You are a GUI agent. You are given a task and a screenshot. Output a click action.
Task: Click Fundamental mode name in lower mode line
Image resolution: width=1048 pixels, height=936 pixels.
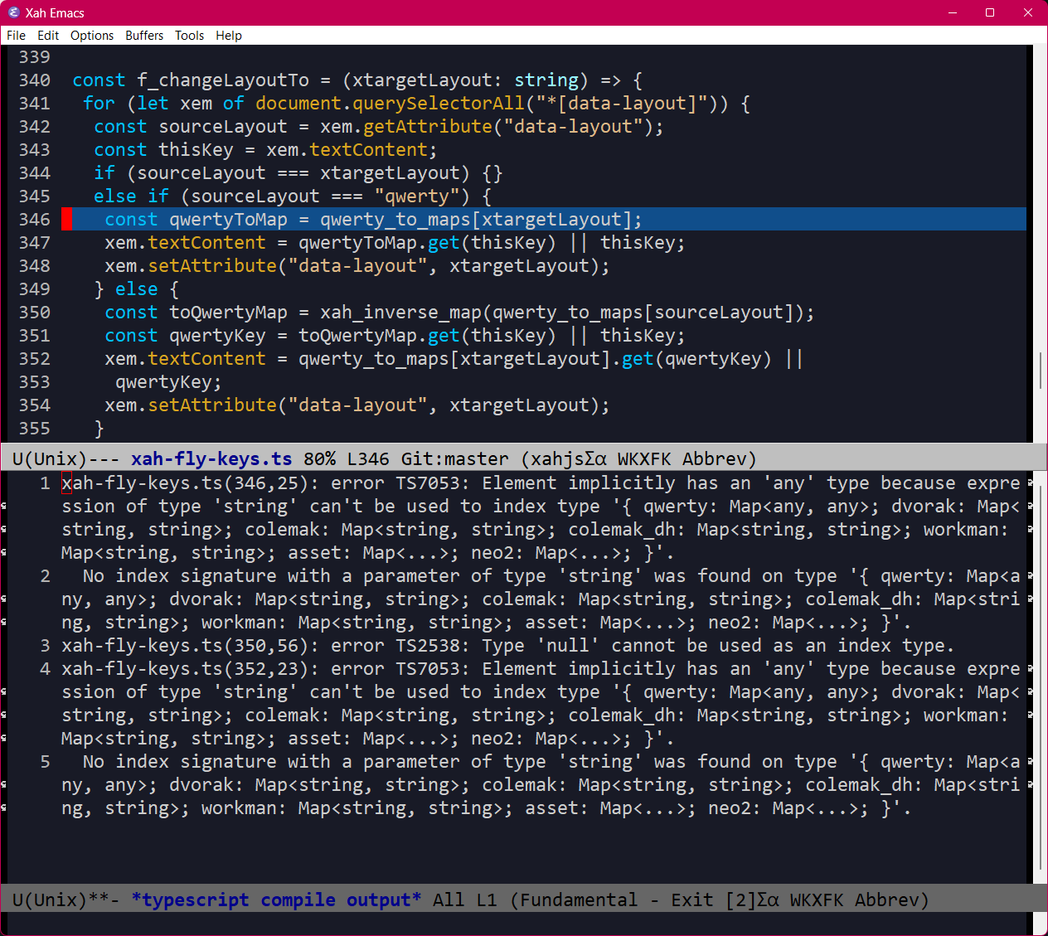580,900
